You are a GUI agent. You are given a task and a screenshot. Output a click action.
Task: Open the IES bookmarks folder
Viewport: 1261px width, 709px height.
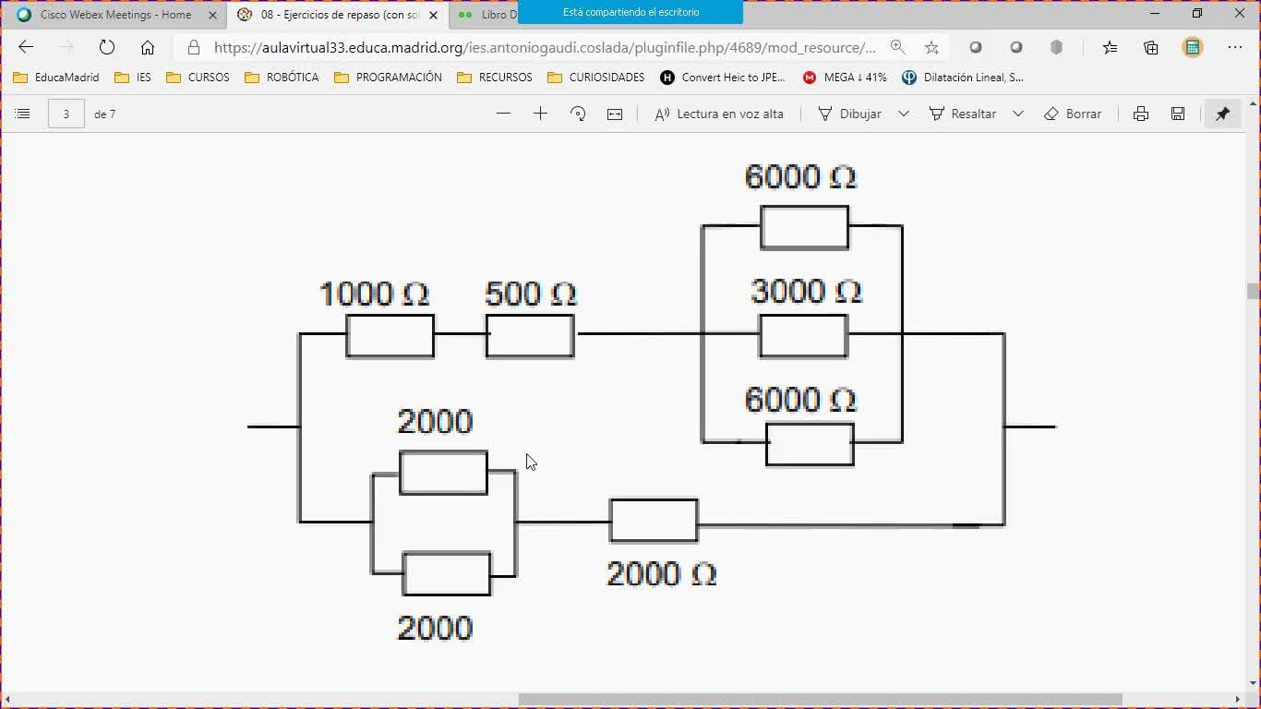[x=133, y=78]
